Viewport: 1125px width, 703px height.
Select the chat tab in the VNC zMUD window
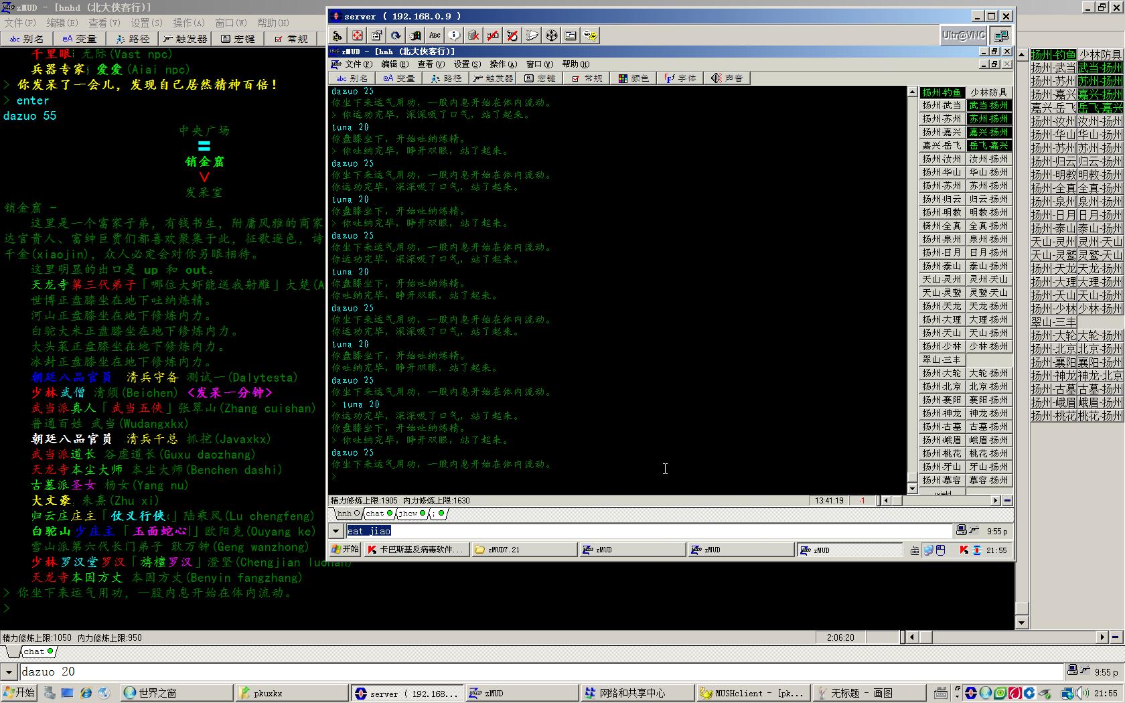click(379, 514)
